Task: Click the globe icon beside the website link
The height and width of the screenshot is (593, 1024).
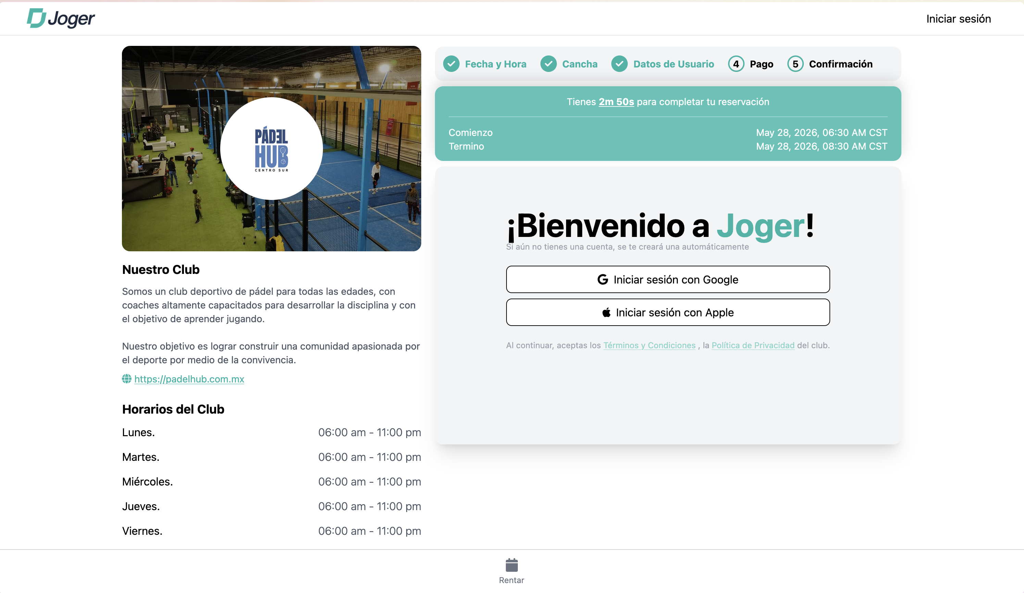Action: click(126, 379)
